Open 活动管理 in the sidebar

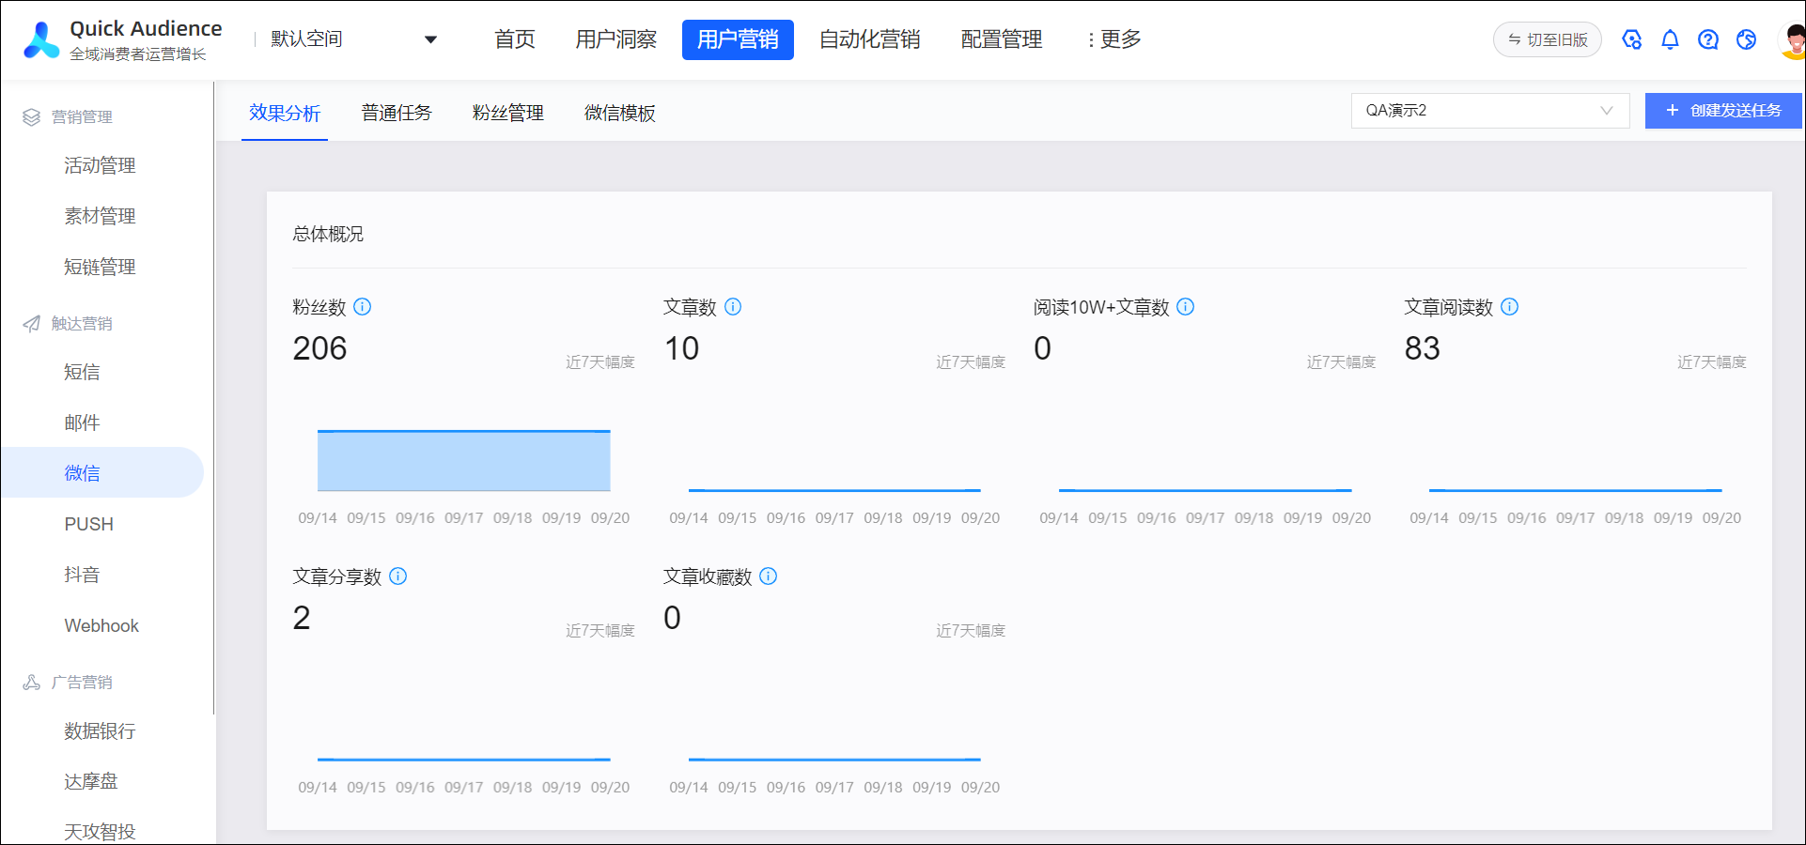pyautogui.click(x=100, y=166)
